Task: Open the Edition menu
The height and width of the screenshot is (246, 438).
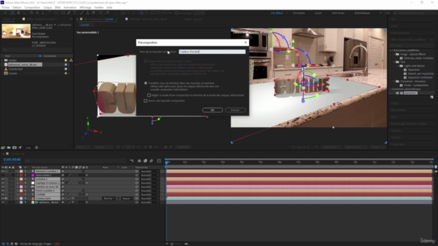Action: point(16,8)
